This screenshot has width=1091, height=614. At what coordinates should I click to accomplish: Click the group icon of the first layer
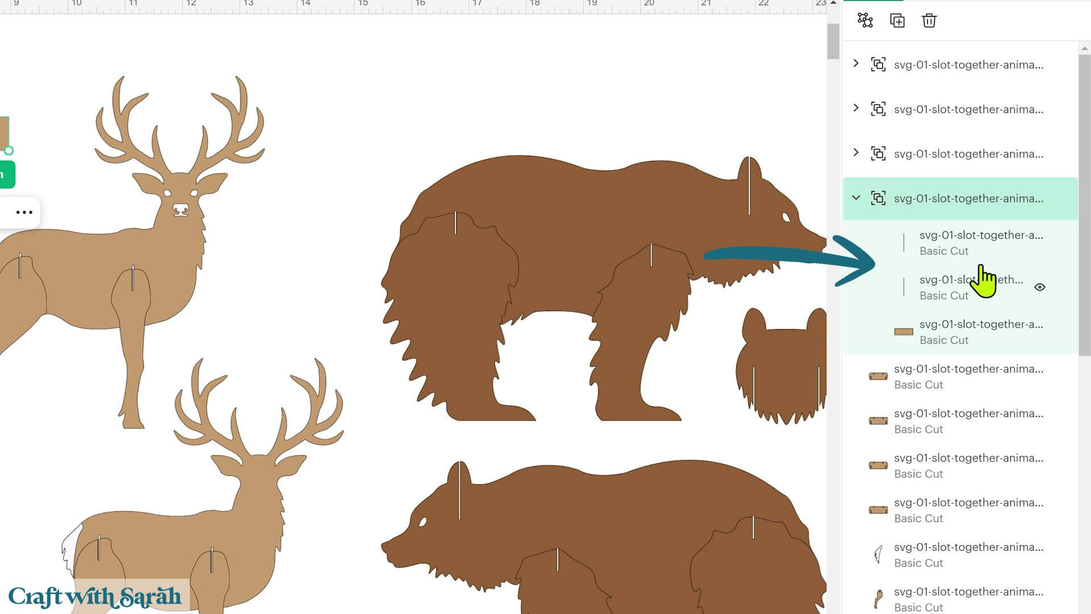(878, 64)
